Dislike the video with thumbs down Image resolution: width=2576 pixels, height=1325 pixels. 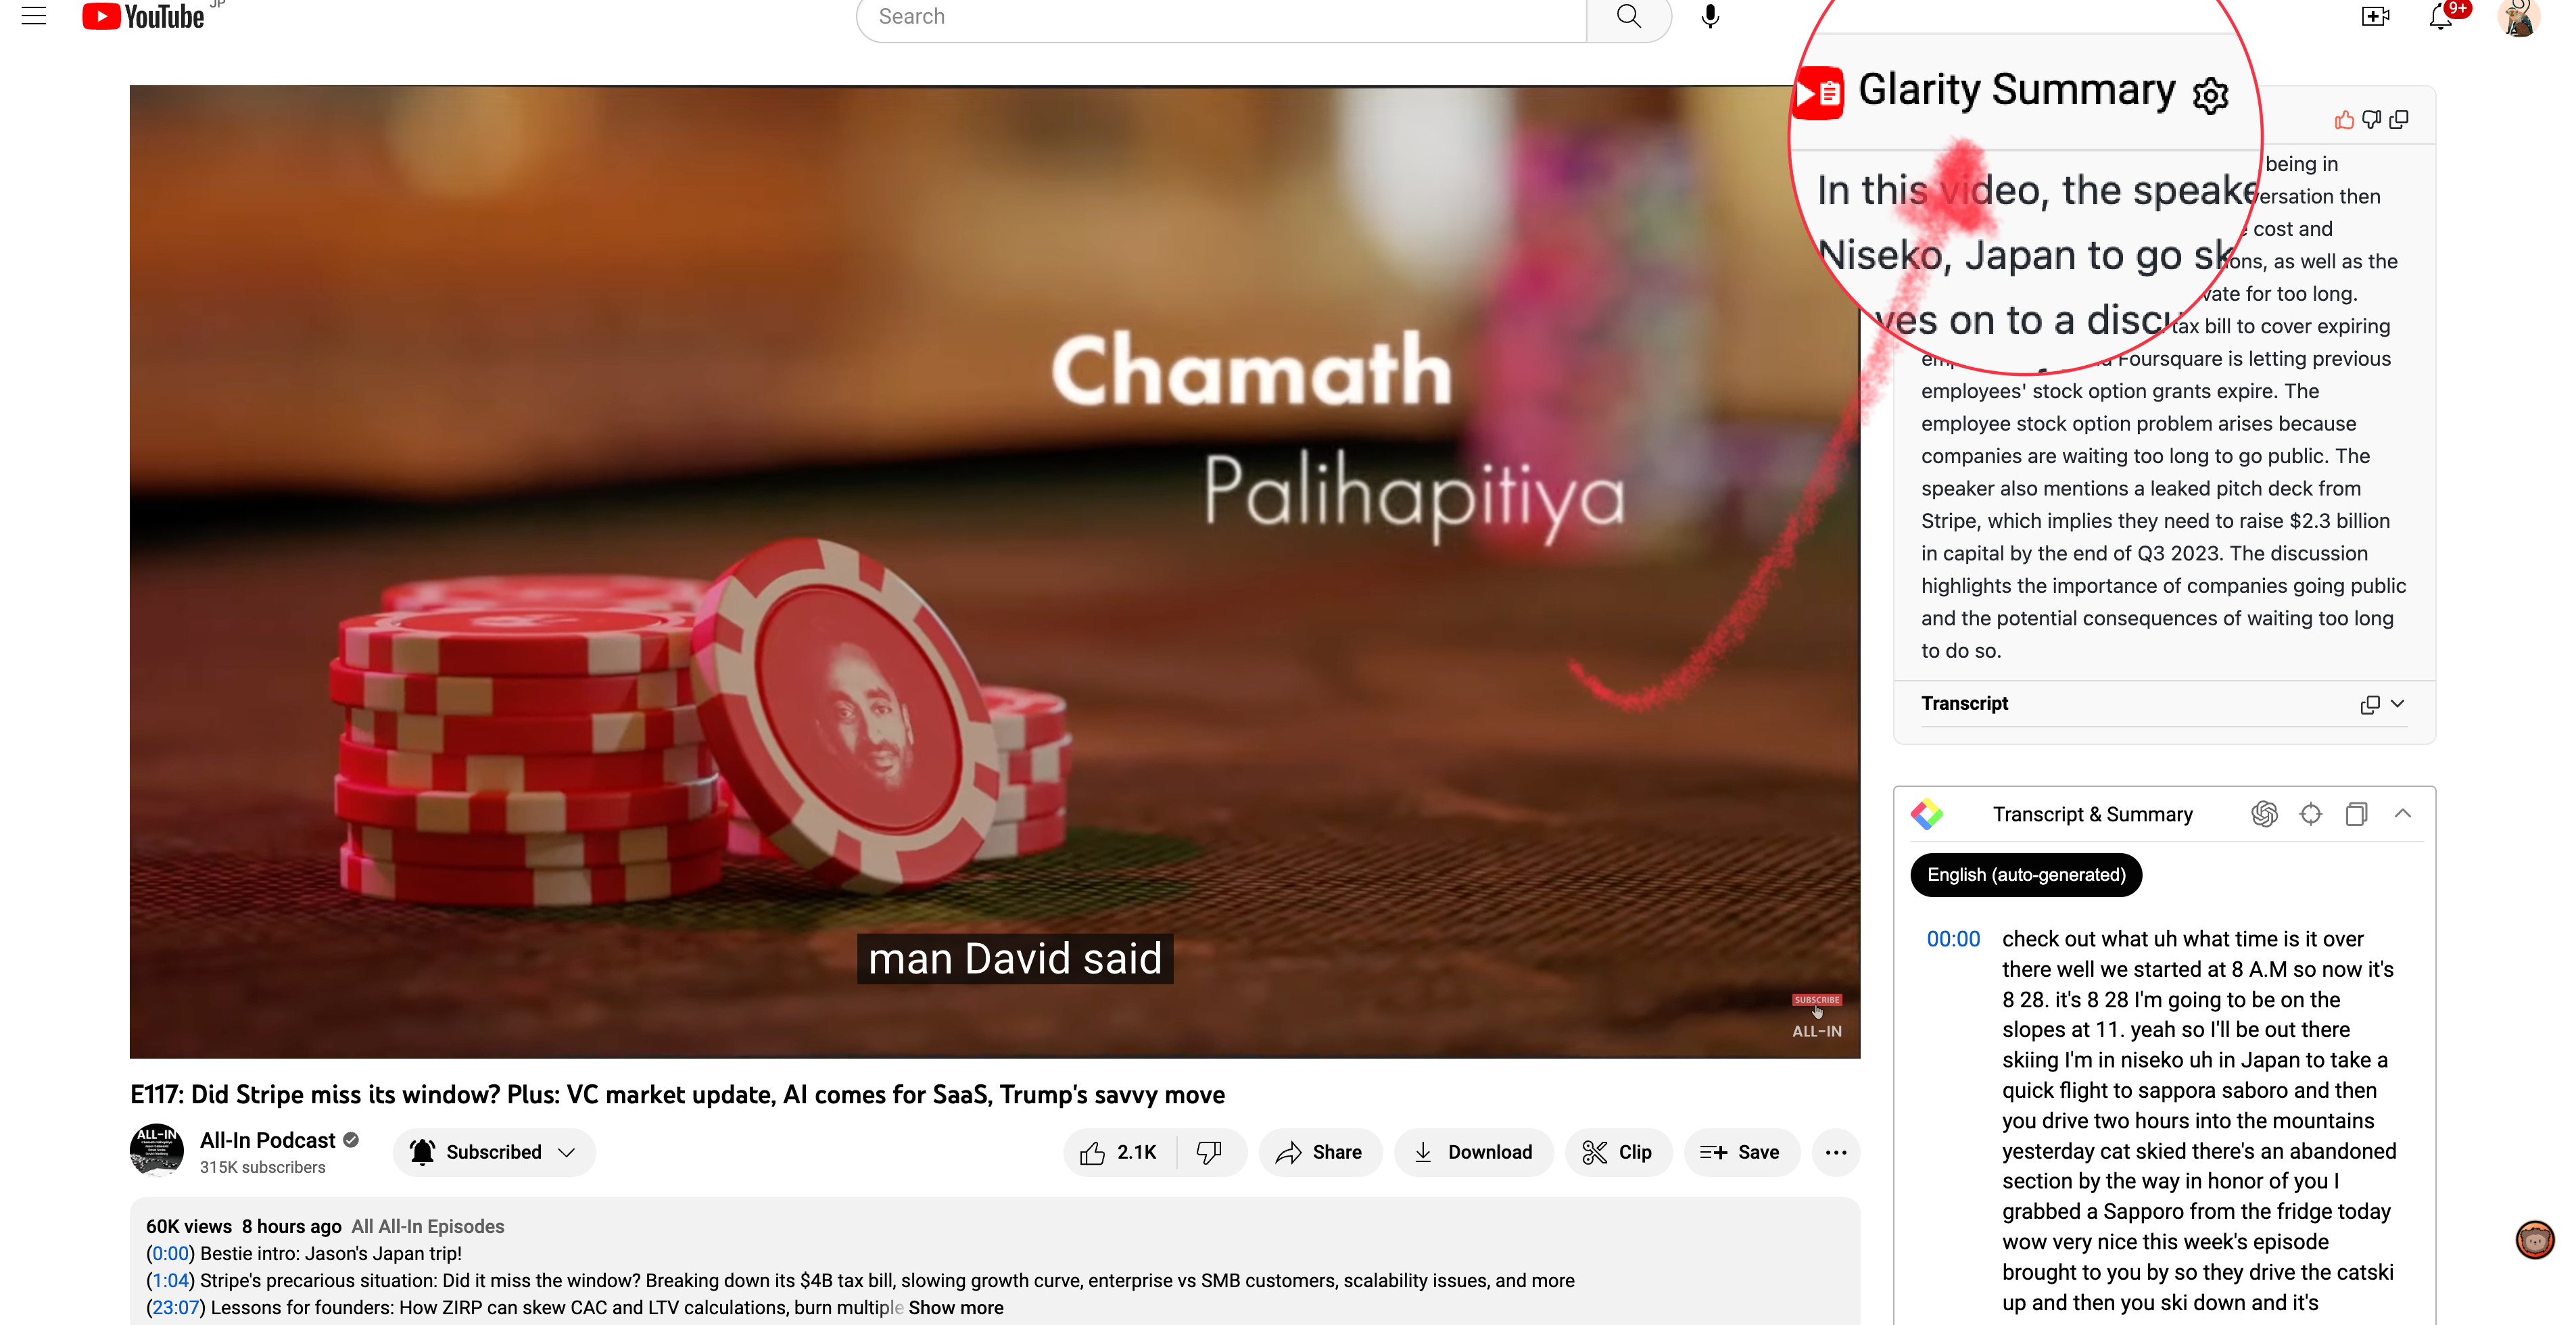tap(1210, 1152)
